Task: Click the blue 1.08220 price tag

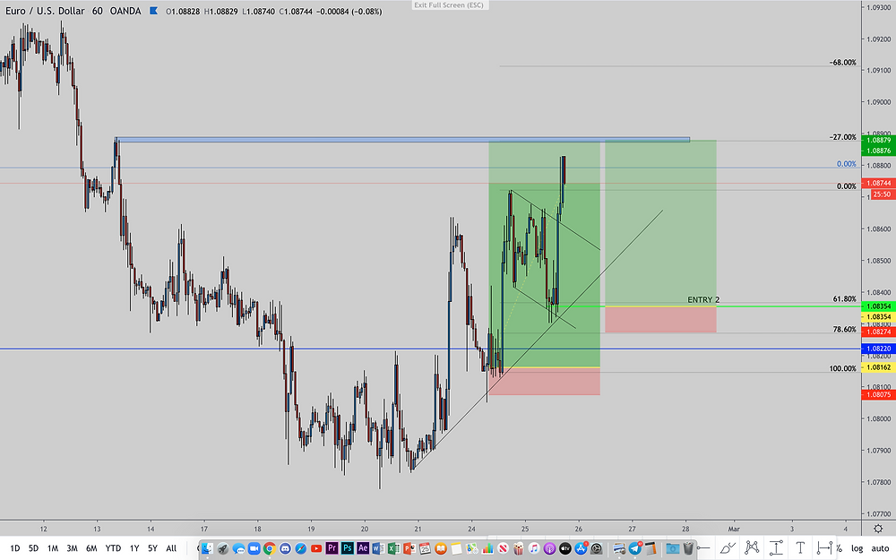Action: tap(878, 349)
